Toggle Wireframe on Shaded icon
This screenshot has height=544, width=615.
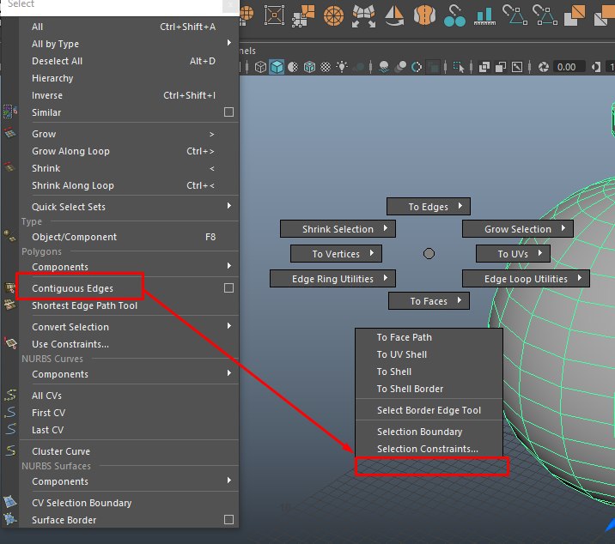(309, 67)
